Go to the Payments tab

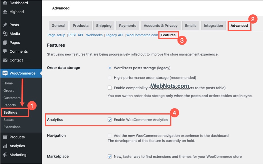[128, 26]
